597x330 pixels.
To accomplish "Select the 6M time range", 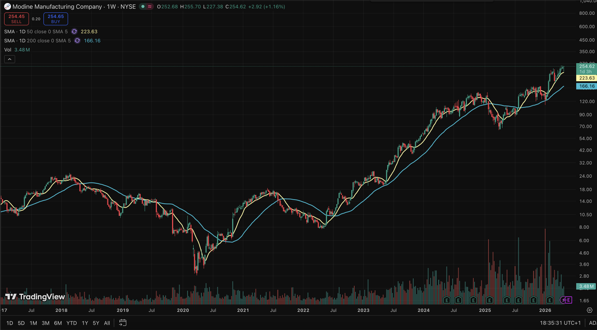I will pyautogui.click(x=58, y=323).
